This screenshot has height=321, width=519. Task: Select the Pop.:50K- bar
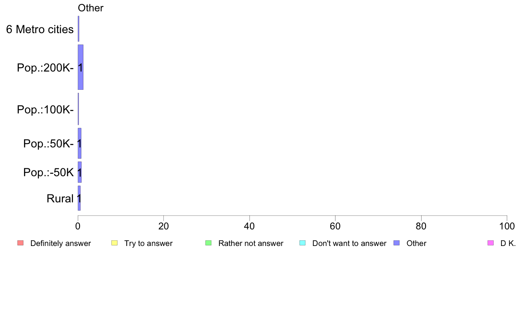[80, 143]
